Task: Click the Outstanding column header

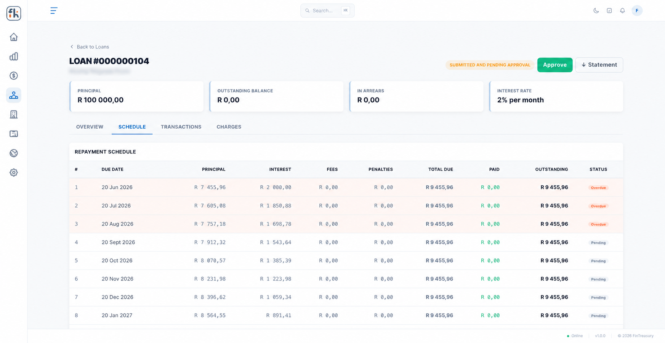Action: (x=551, y=169)
